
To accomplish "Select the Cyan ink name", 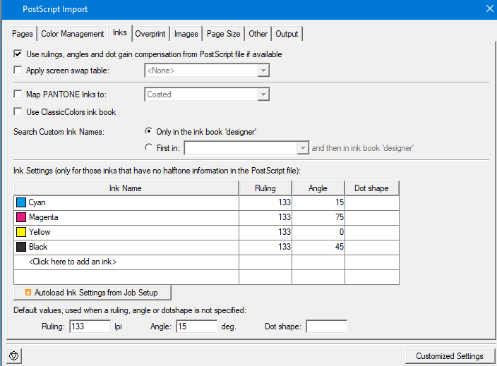I will [x=37, y=202].
